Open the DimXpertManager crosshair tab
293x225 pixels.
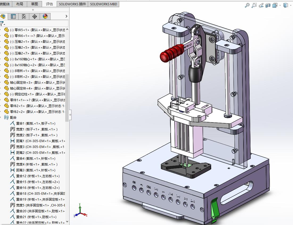pos(35,16)
